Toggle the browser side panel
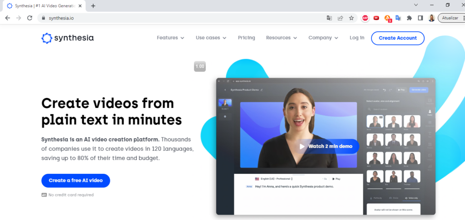This screenshot has width=465, height=220. [420, 18]
